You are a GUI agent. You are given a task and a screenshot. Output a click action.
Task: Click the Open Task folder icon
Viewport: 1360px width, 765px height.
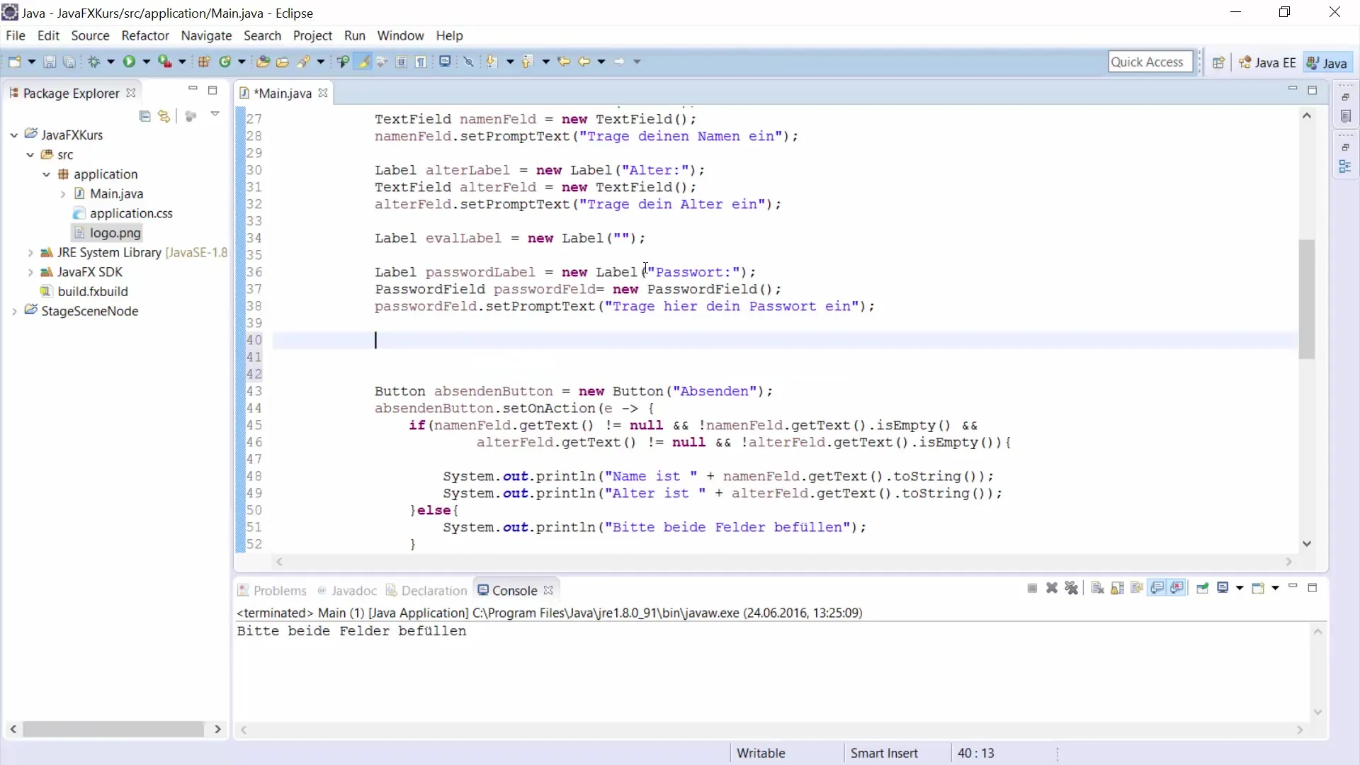tap(282, 62)
